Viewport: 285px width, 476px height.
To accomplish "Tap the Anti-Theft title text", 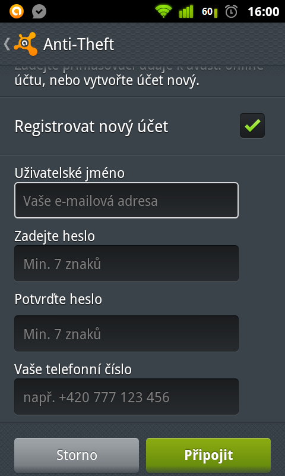I will point(79,45).
